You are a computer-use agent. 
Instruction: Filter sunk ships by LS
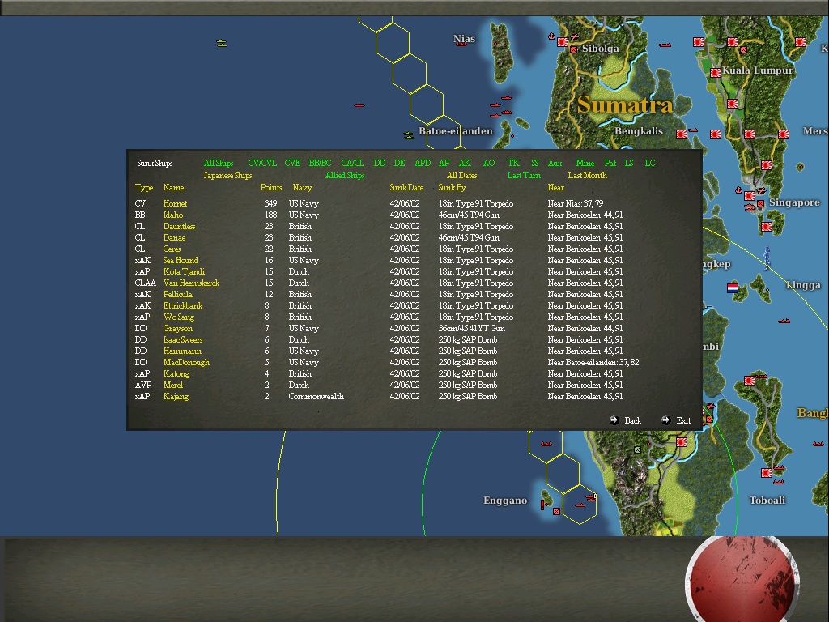(x=628, y=163)
